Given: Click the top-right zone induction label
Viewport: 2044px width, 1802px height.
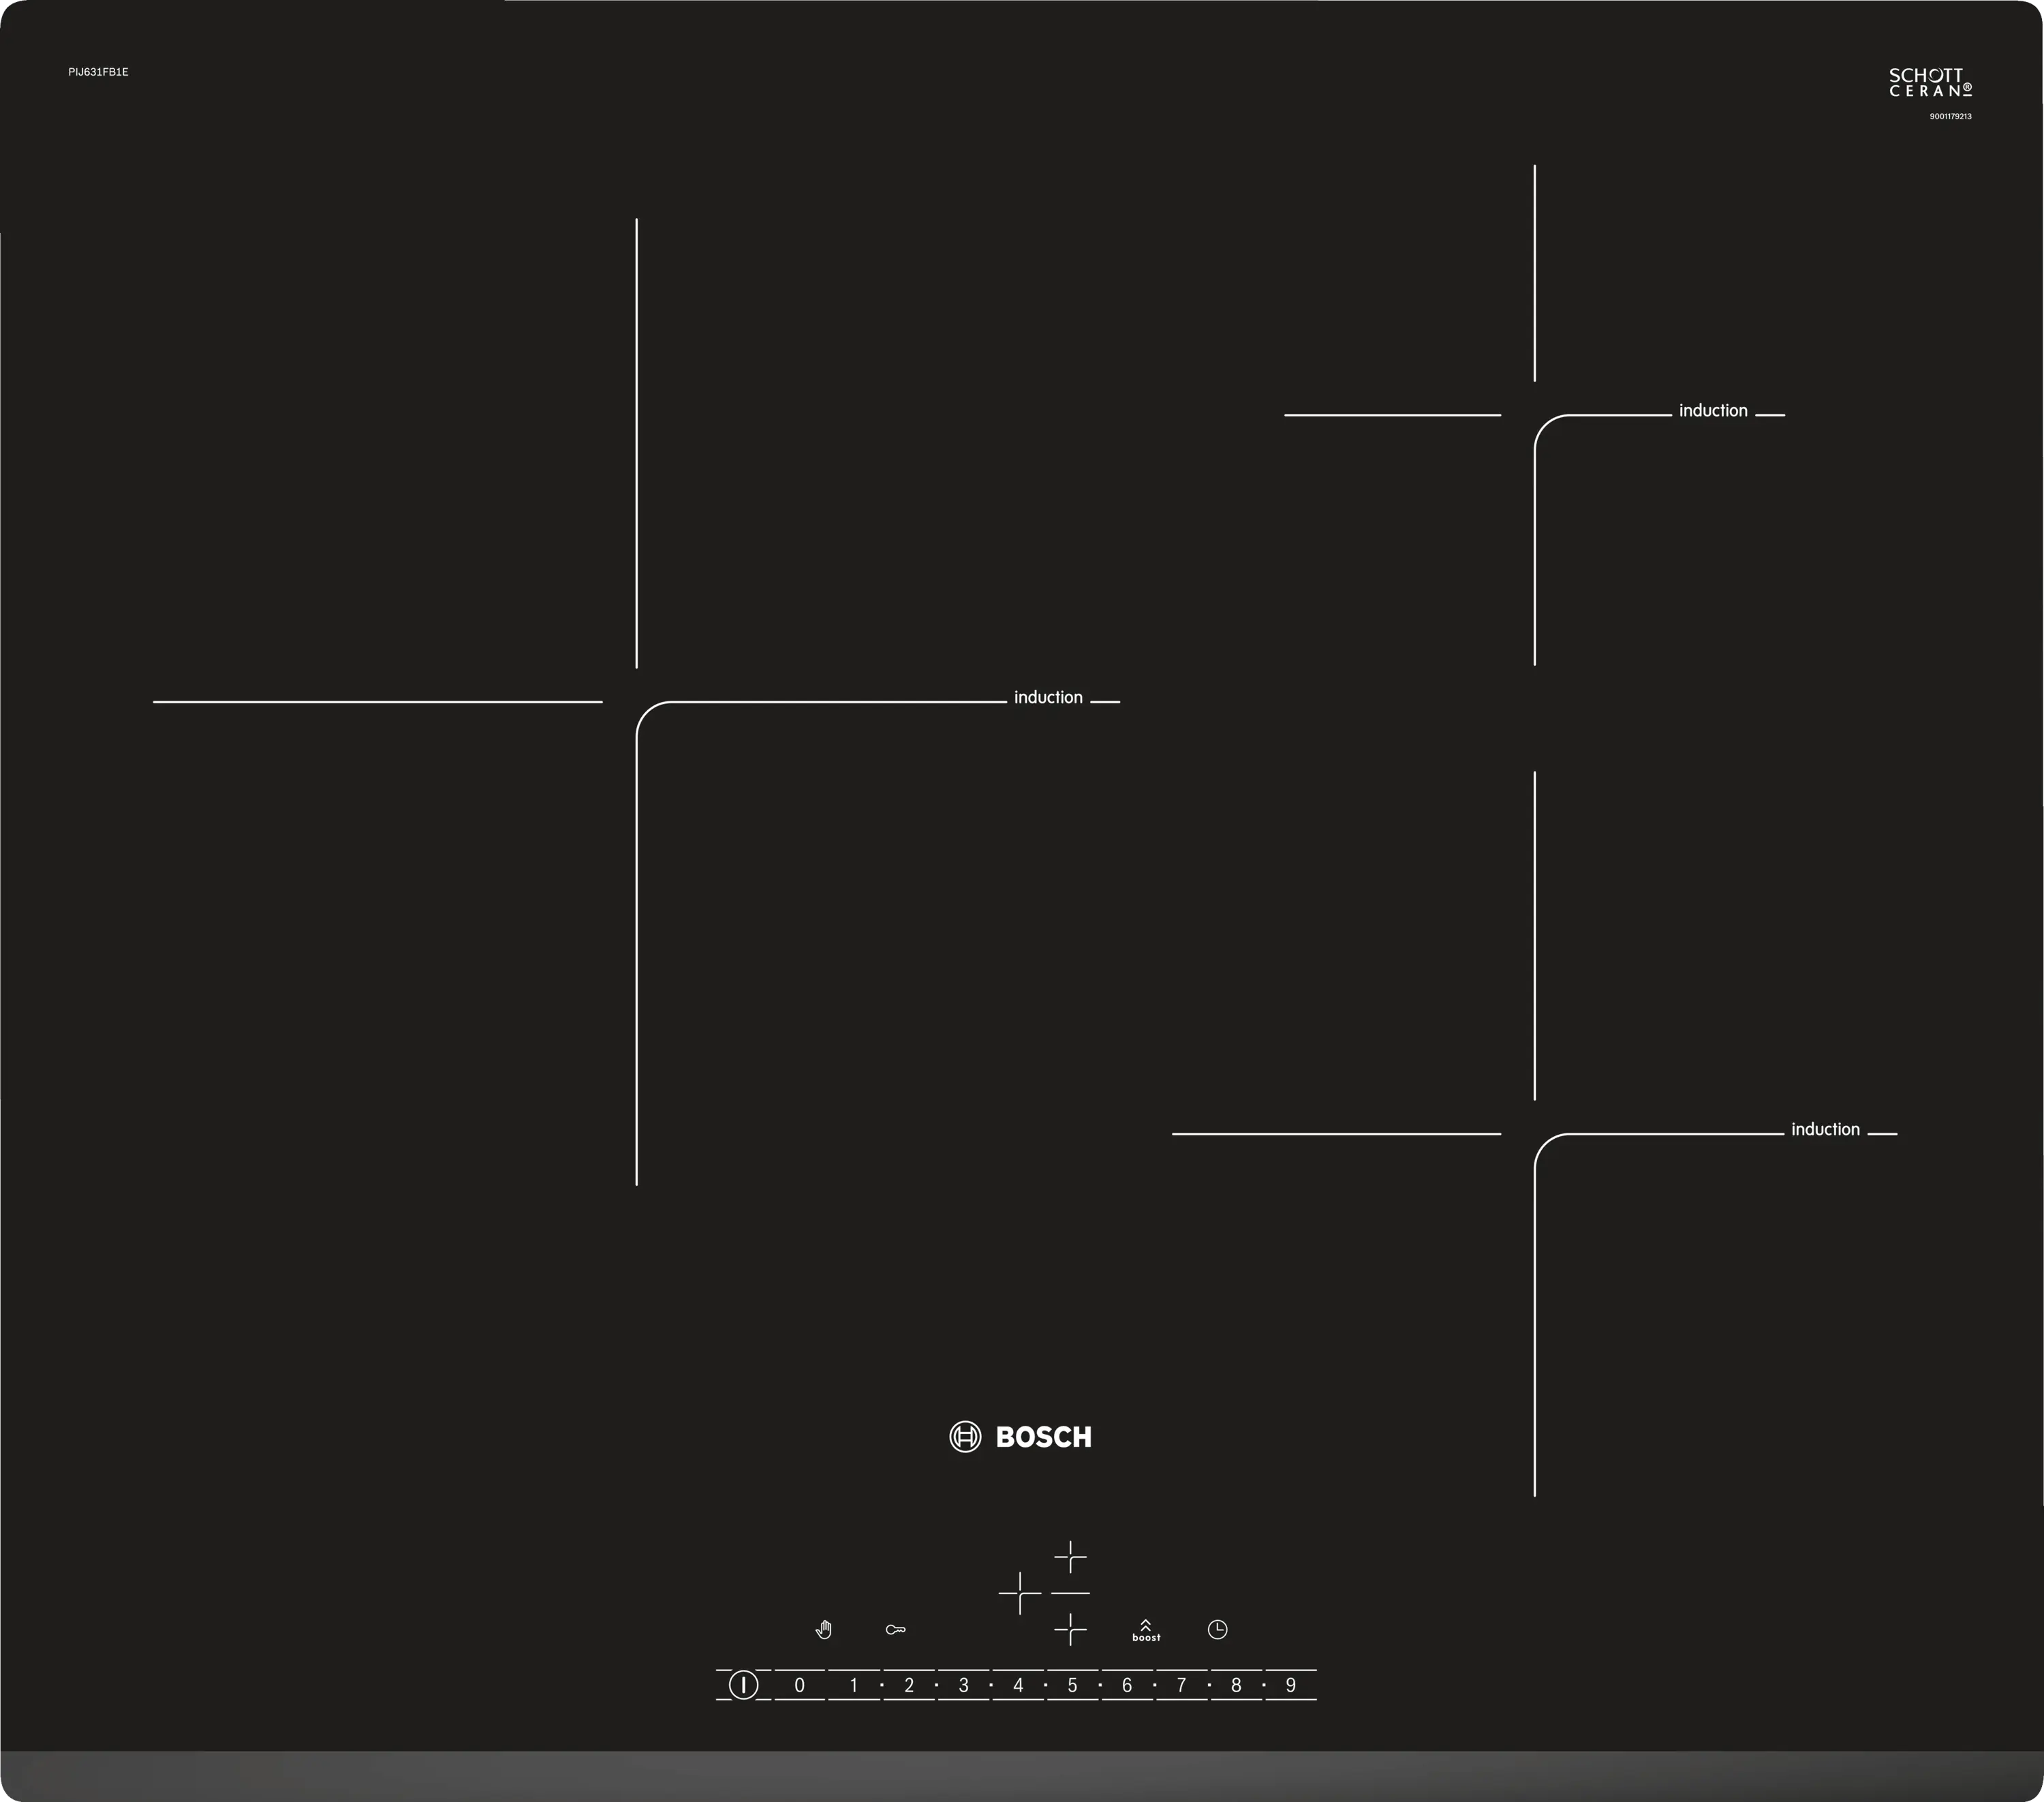Looking at the screenshot, I should point(1713,410).
